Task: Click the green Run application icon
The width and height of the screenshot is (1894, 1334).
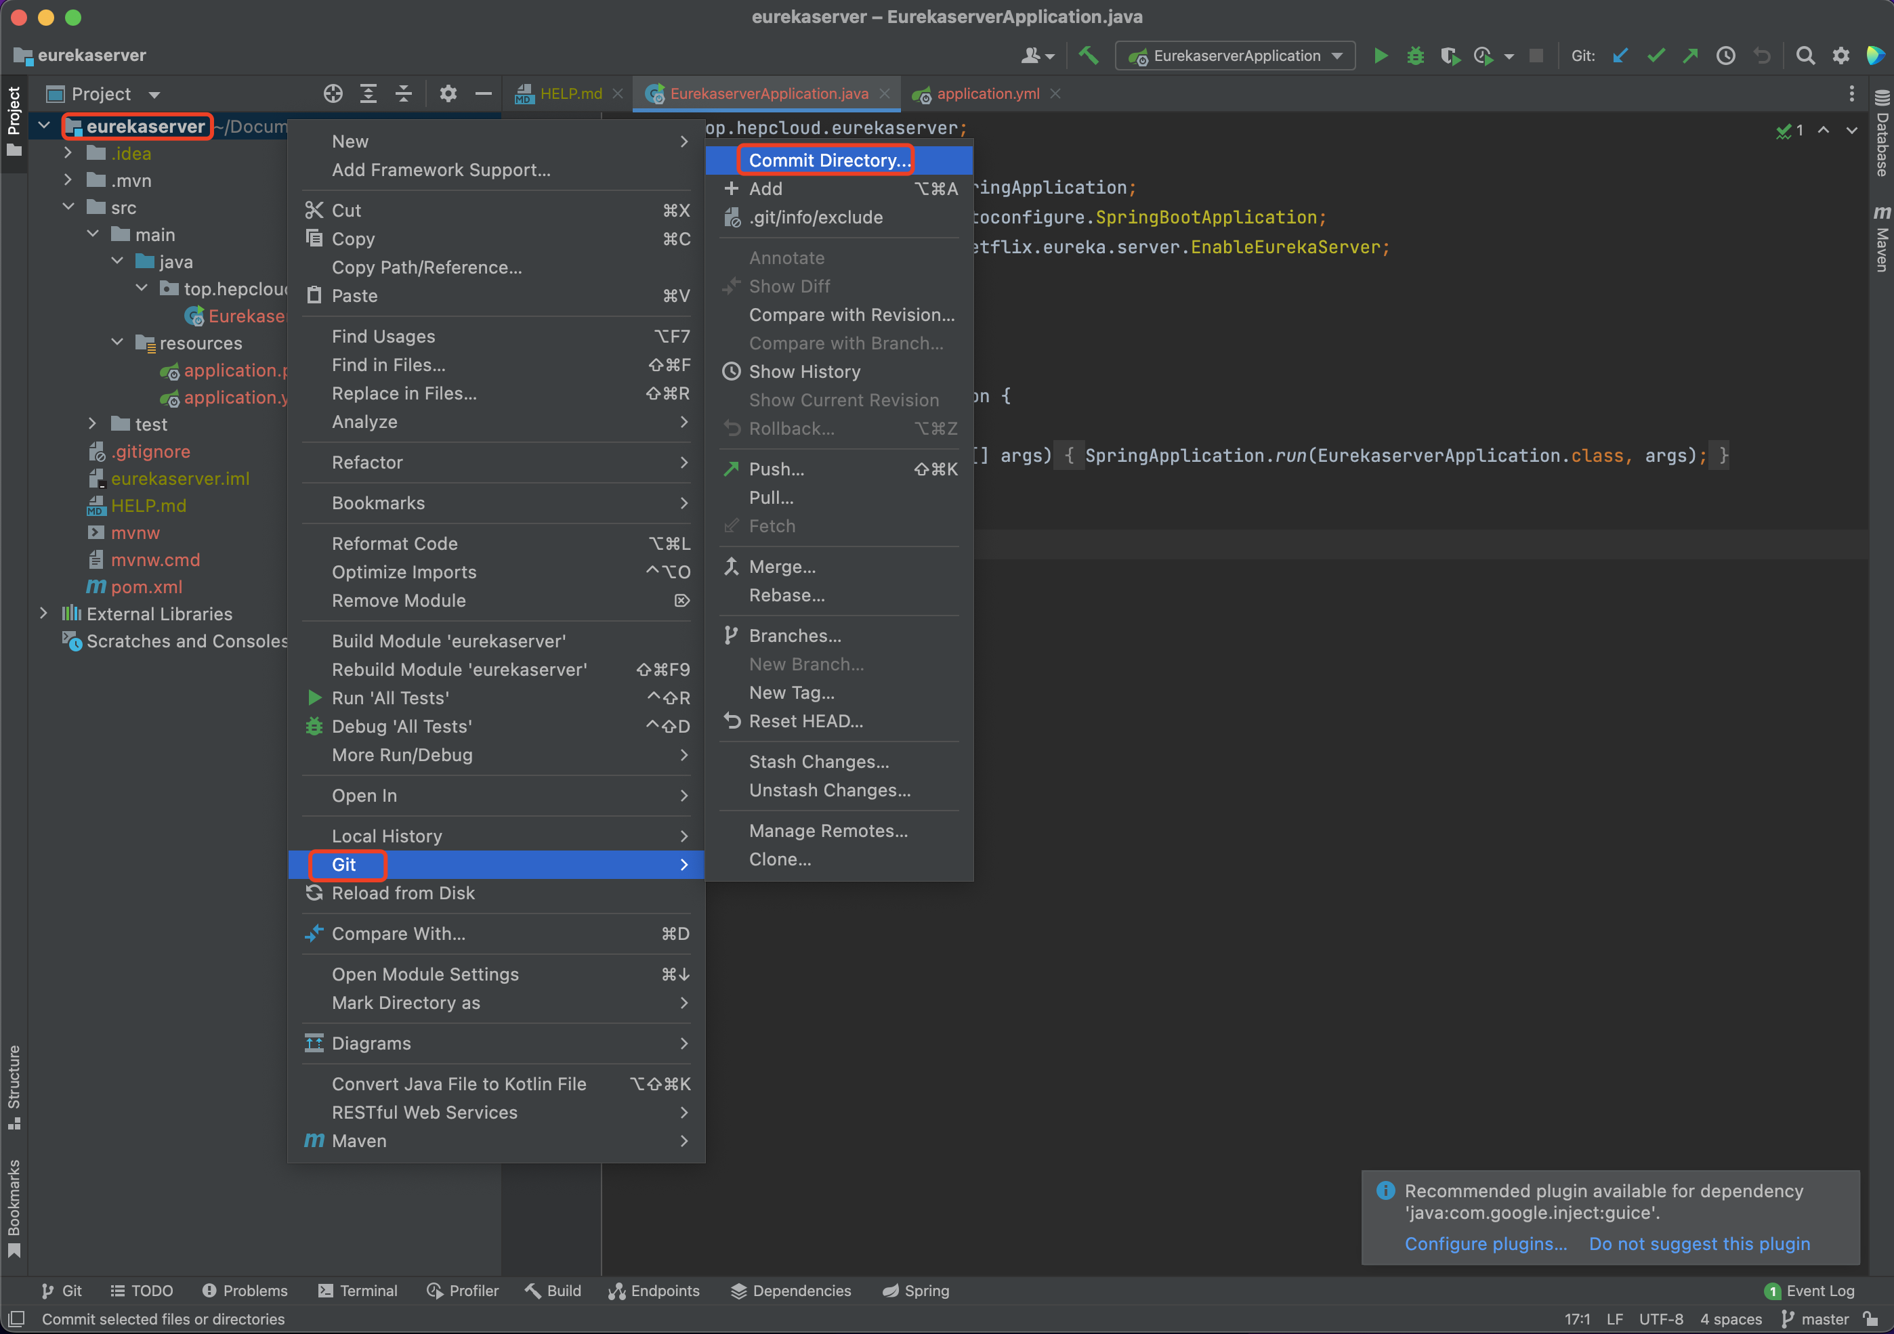Action: (x=1380, y=56)
